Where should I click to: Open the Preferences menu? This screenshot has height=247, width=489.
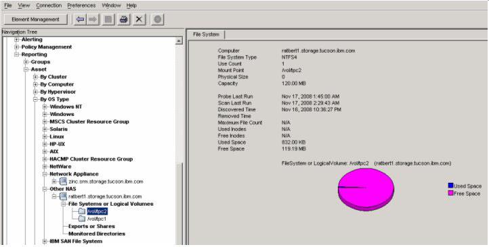[81, 5]
